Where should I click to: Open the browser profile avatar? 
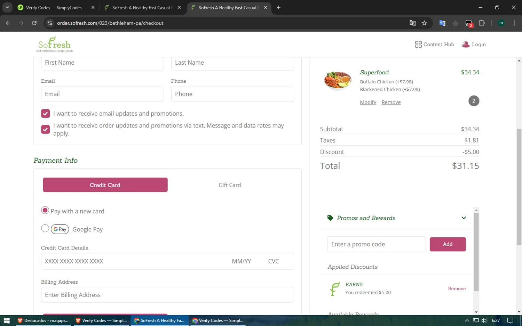pos(501,23)
